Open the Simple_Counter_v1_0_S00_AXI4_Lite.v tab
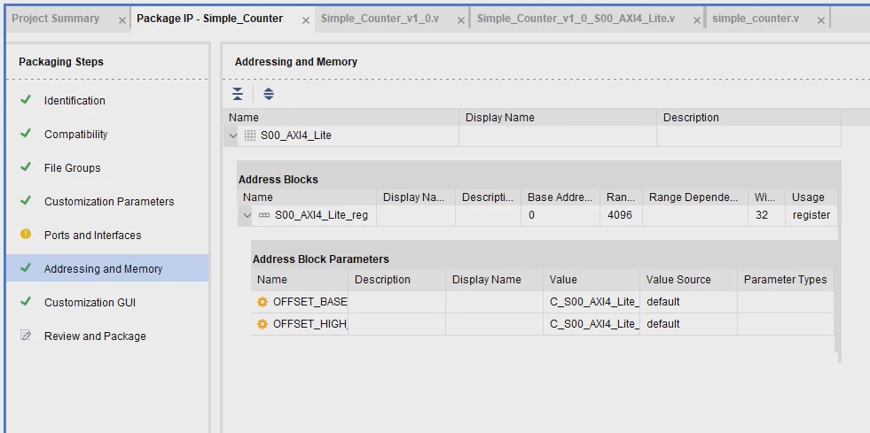Viewport: 870px width, 433px height. tap(576, 19)
